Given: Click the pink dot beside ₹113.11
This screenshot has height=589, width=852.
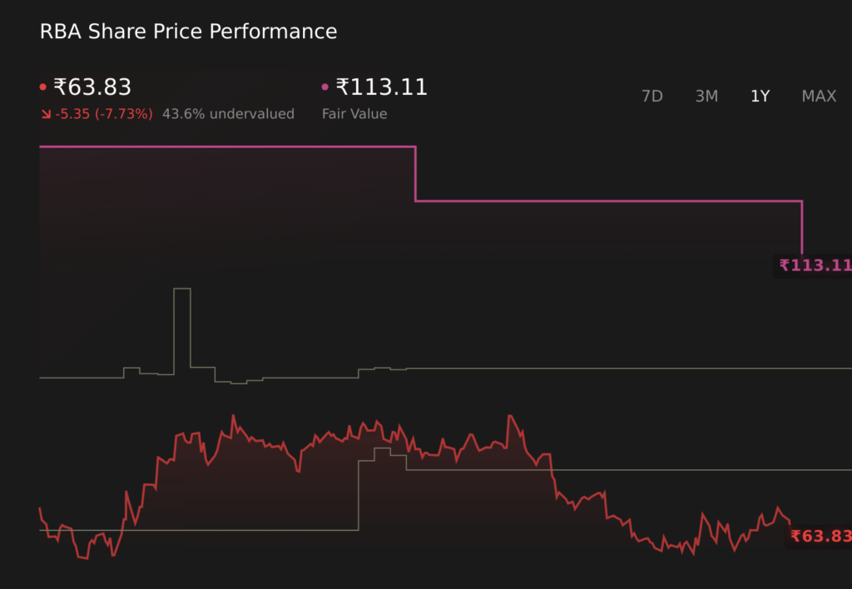Looking at the screenshot, I should pos(325,87).
